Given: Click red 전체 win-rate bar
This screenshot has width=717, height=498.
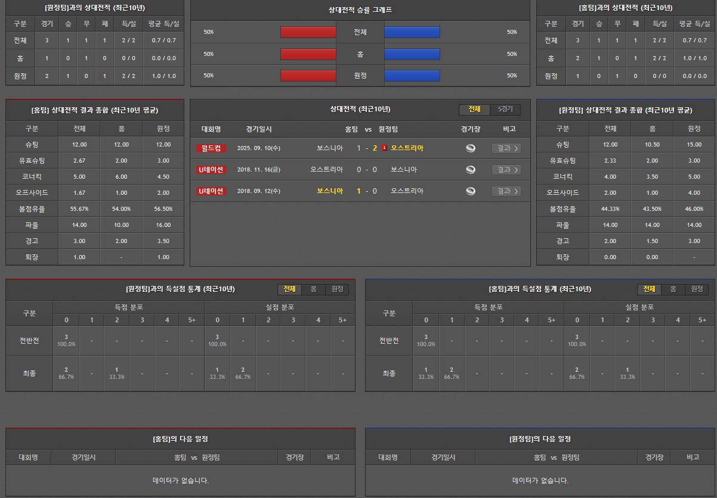Looking at the screenshot, I should coord(308,32).
